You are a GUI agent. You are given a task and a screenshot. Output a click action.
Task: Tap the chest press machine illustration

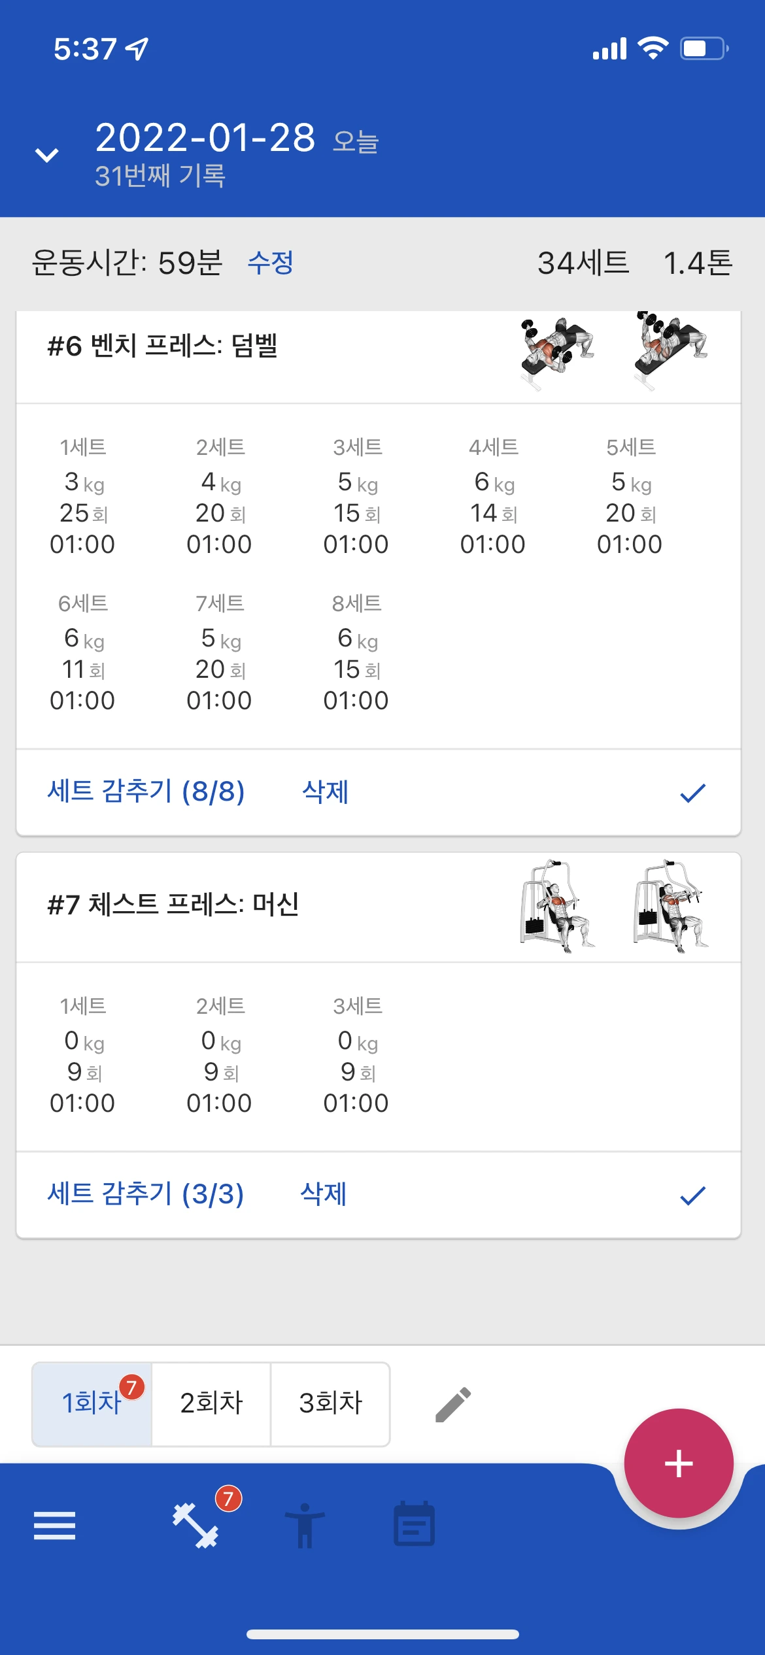click(613, 906)
